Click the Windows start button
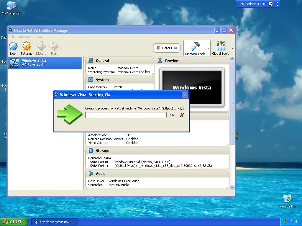 (14, 222)
